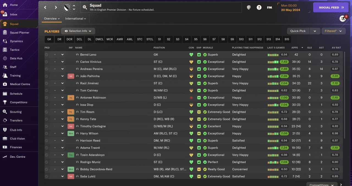Screen dimensions: 352x186
Task: Open the Filtered dropdown menu
Action: click(x=333, y=31)
